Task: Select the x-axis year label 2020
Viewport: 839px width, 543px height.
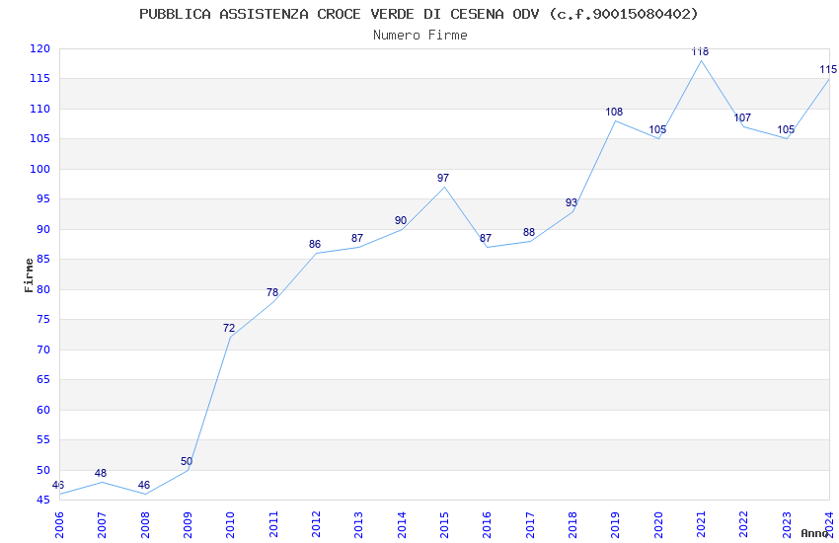Action: click(658, 525)
